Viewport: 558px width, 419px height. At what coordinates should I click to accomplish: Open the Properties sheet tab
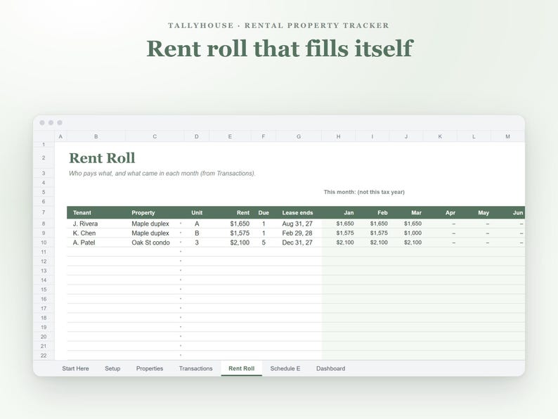click(x=150, y=368)
